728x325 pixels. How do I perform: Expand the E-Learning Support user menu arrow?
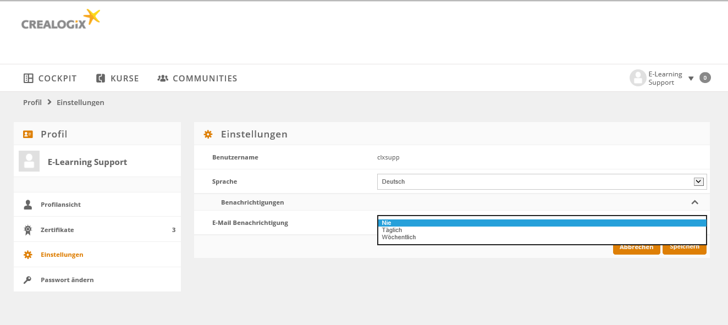(691, 79)
